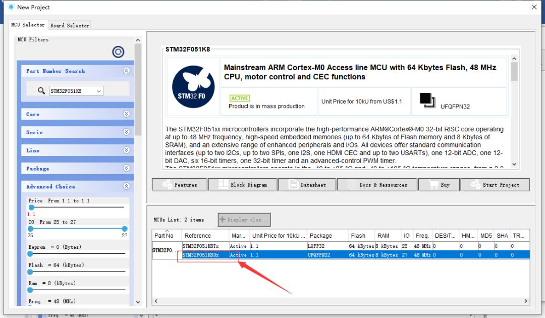The width and height of the screenshot is (545, 318).
Task: Expand the Core filter section
Action: (127, 114)
